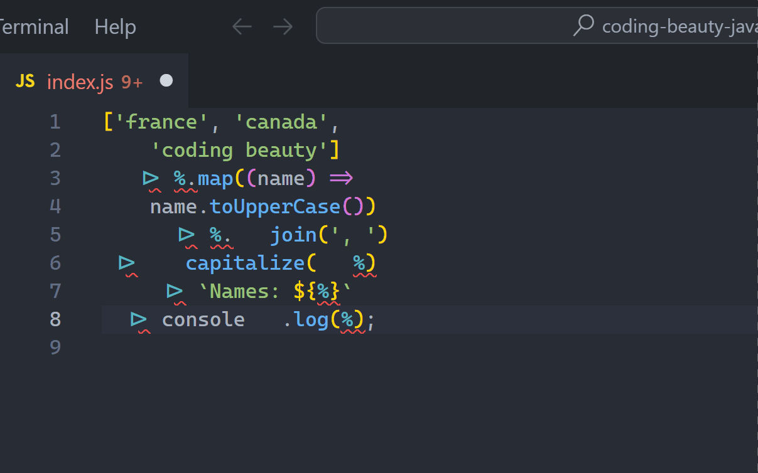Click the 9+ problems badge on tab
Viewport: 758px width, 473px height.
[132, 82]
